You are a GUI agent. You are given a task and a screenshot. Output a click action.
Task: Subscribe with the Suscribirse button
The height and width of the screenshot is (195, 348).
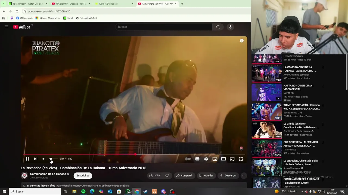(x=83, y=175)
